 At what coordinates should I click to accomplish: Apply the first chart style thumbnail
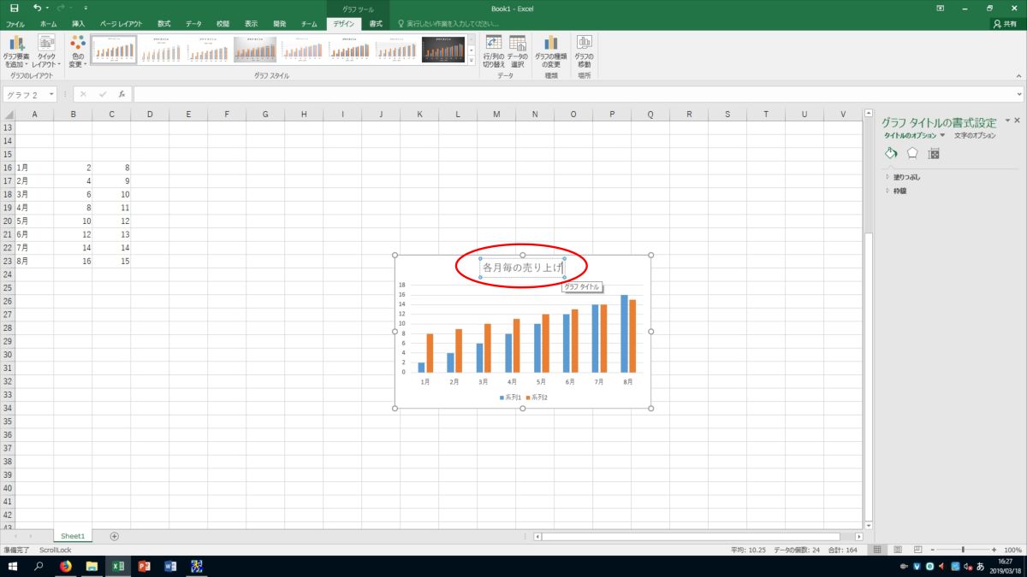click(x=114, y=50)
